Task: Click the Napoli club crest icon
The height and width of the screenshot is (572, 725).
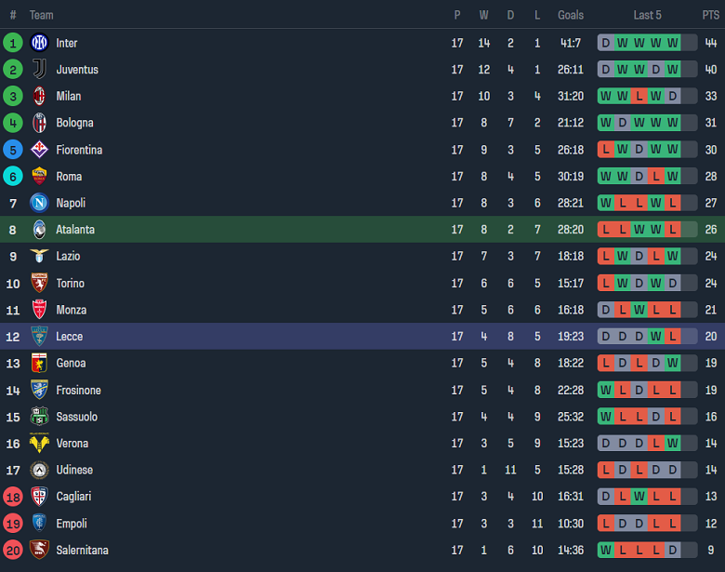Action: (39, 203)
